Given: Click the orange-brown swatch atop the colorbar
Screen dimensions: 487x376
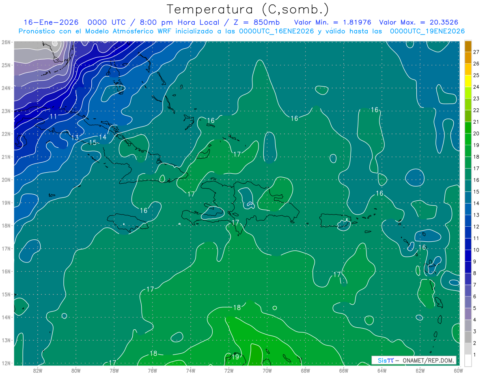Looking at the screenshot, I should coord(468,46).
